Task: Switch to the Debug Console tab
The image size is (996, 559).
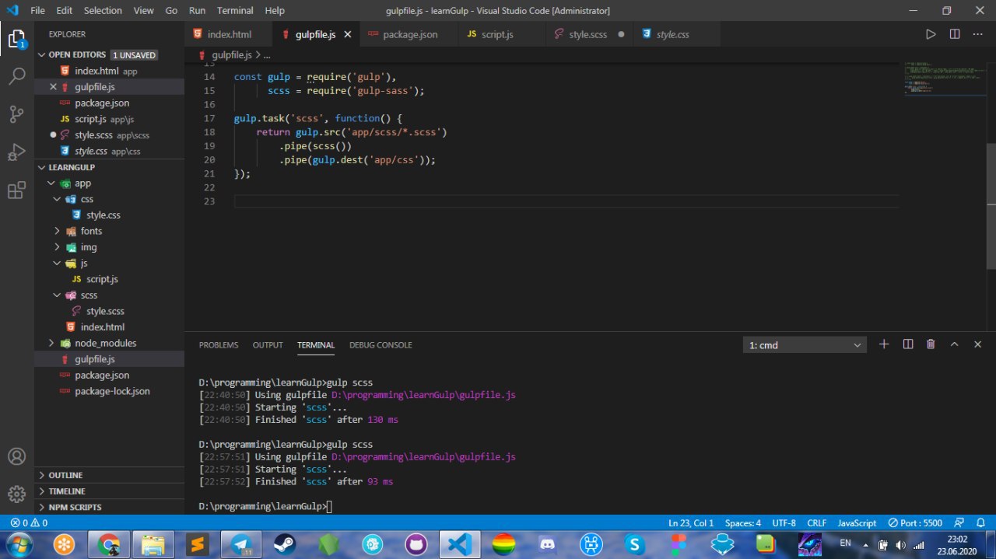Action: click(x=381, y=345)
